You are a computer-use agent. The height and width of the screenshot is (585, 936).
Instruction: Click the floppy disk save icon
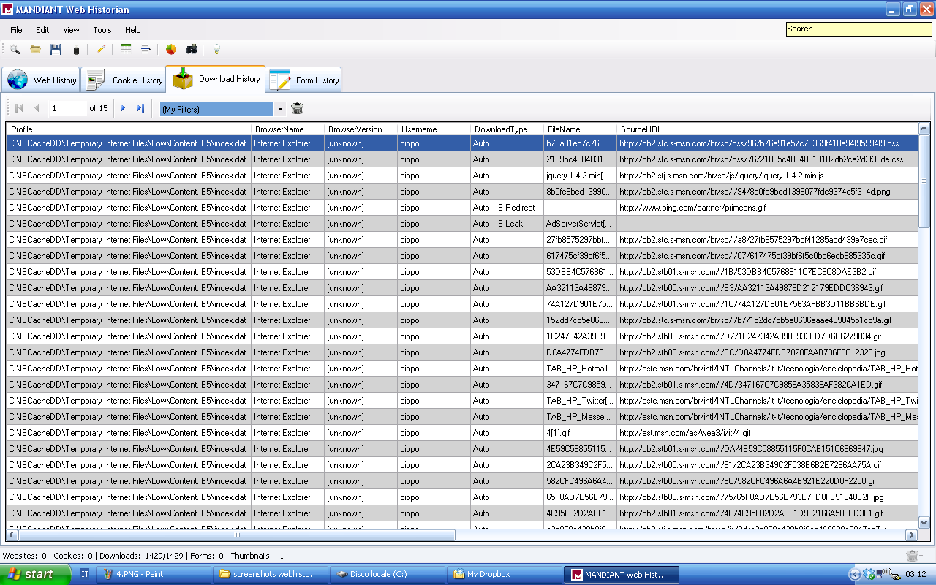tap(56, 50)
